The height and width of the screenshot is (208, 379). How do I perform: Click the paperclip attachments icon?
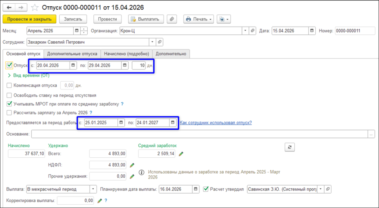(172, 19)
